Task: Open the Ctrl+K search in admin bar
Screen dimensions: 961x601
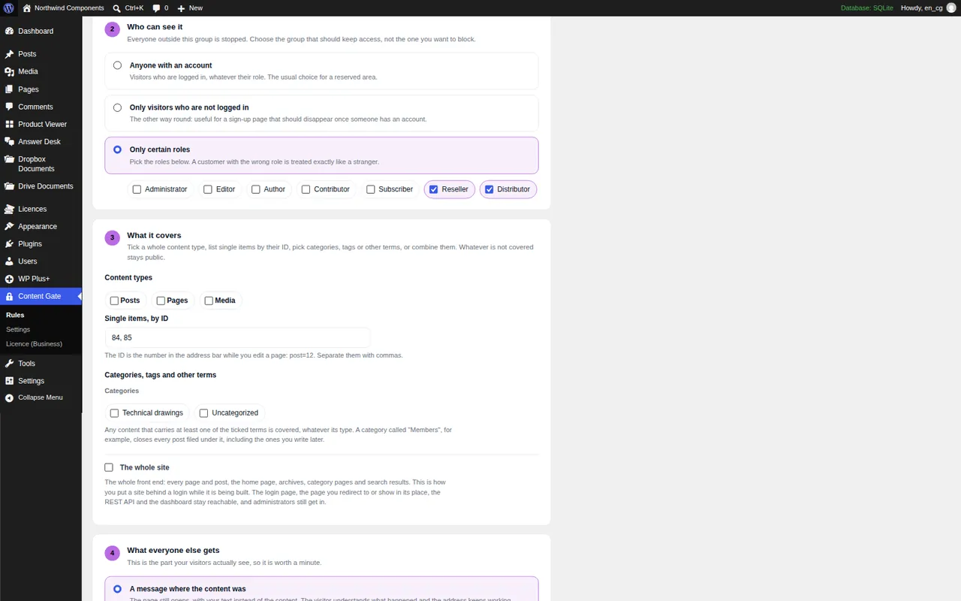Action: pos(128,8)
